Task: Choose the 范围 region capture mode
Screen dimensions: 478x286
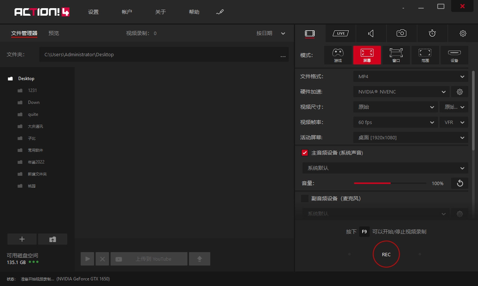Action: tap(425, 55)
